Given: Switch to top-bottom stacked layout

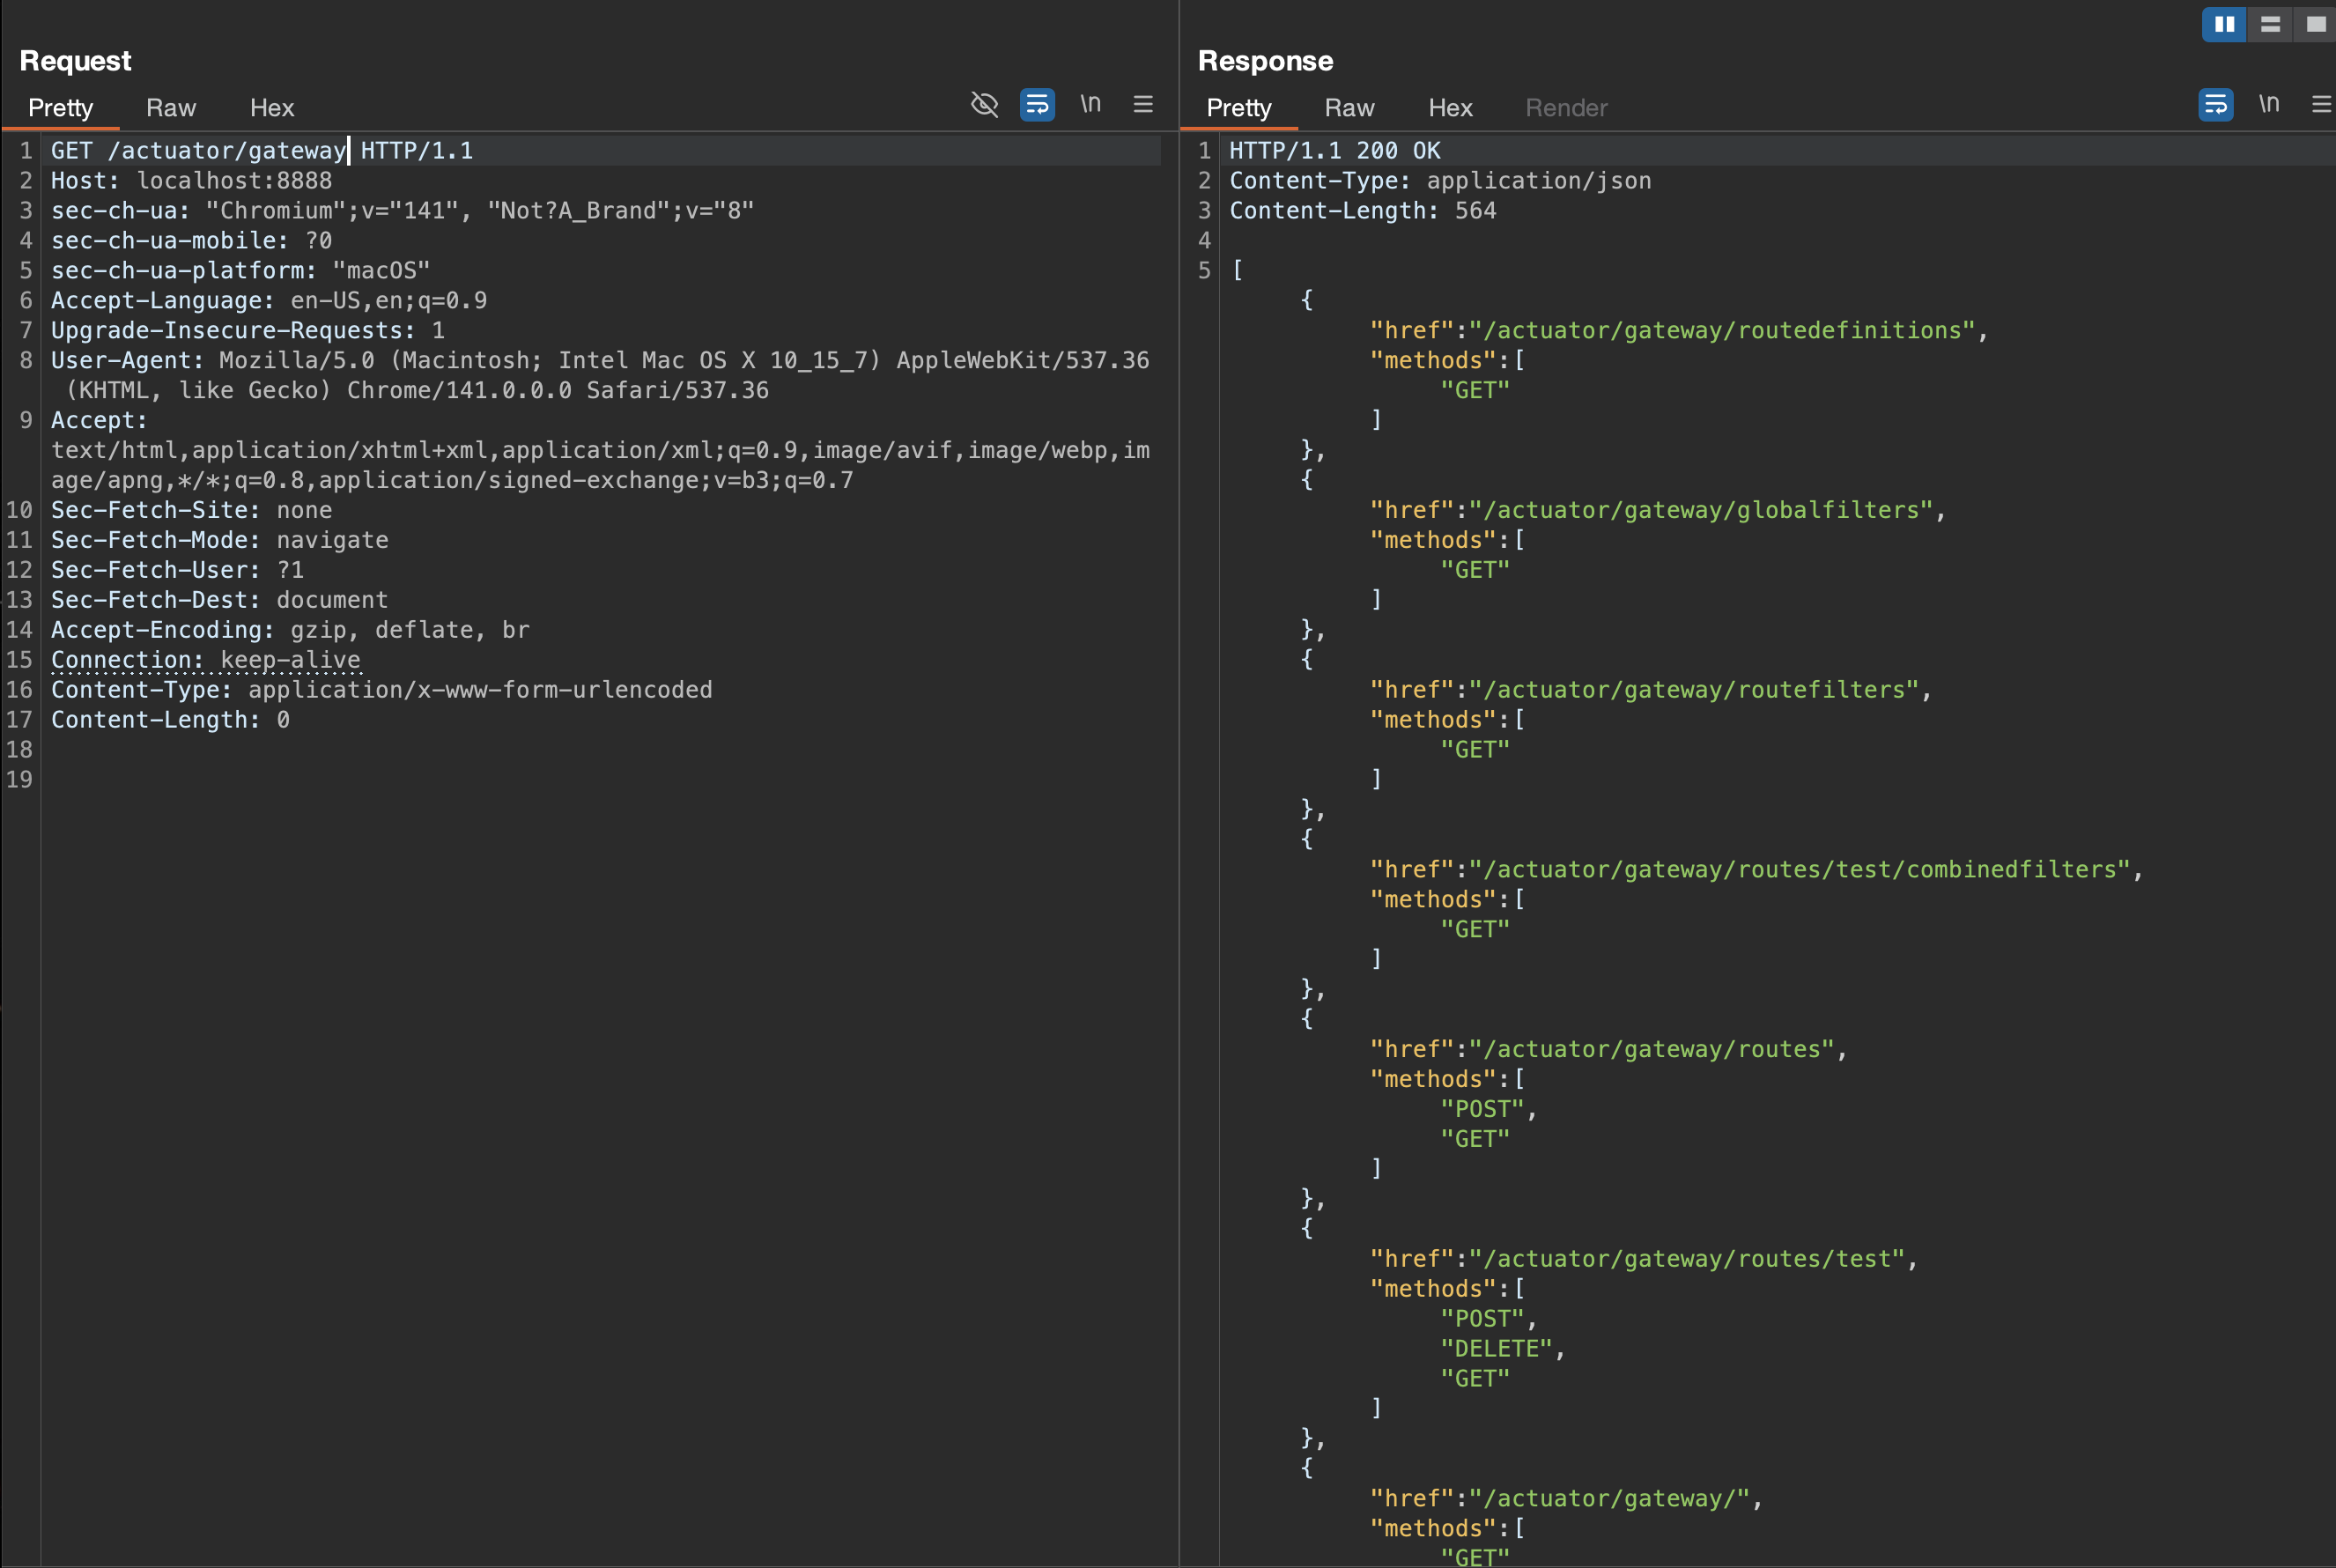Looking at the screenshot, I should click(2270, 24).
